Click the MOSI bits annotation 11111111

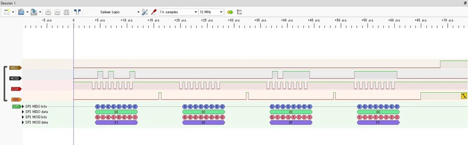378,117
